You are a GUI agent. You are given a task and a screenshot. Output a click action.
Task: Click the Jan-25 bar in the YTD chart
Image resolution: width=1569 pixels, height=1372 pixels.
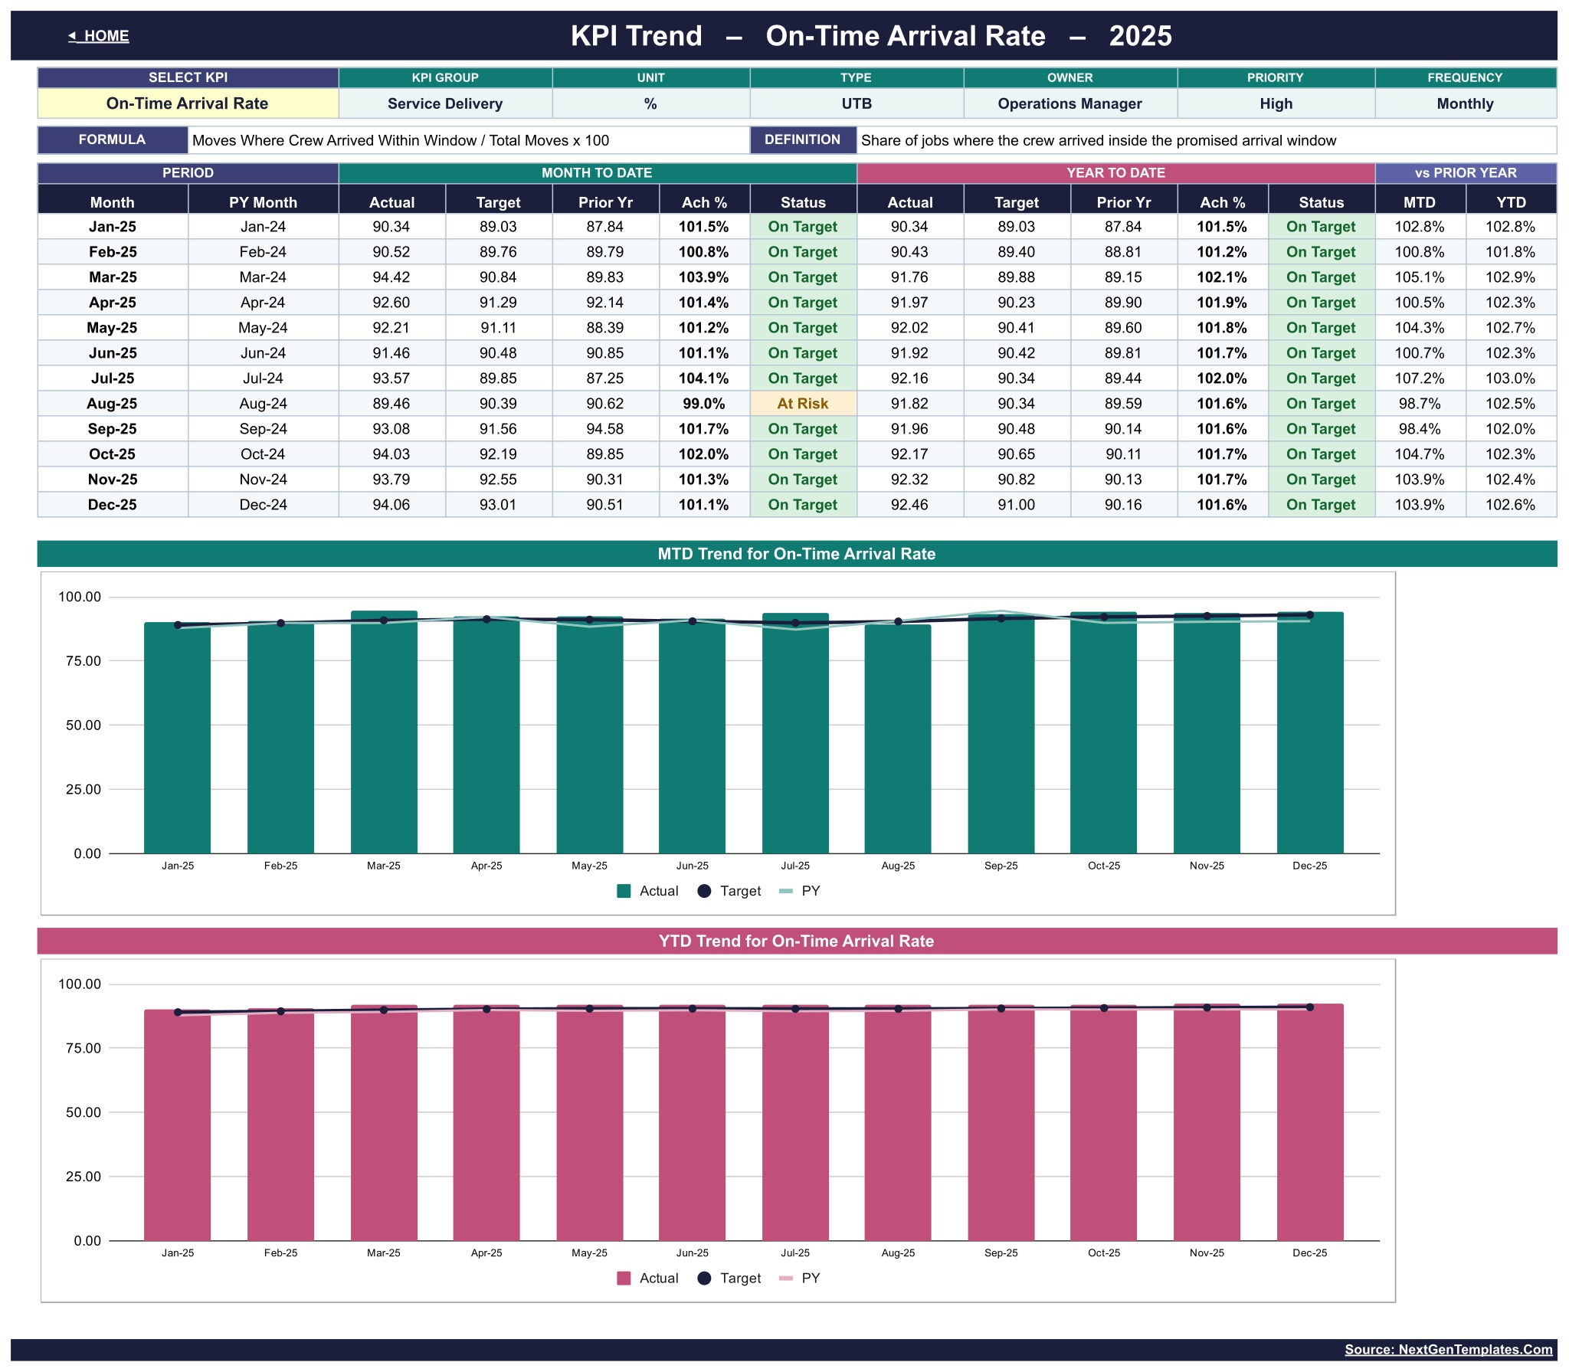pos(178,1125)
